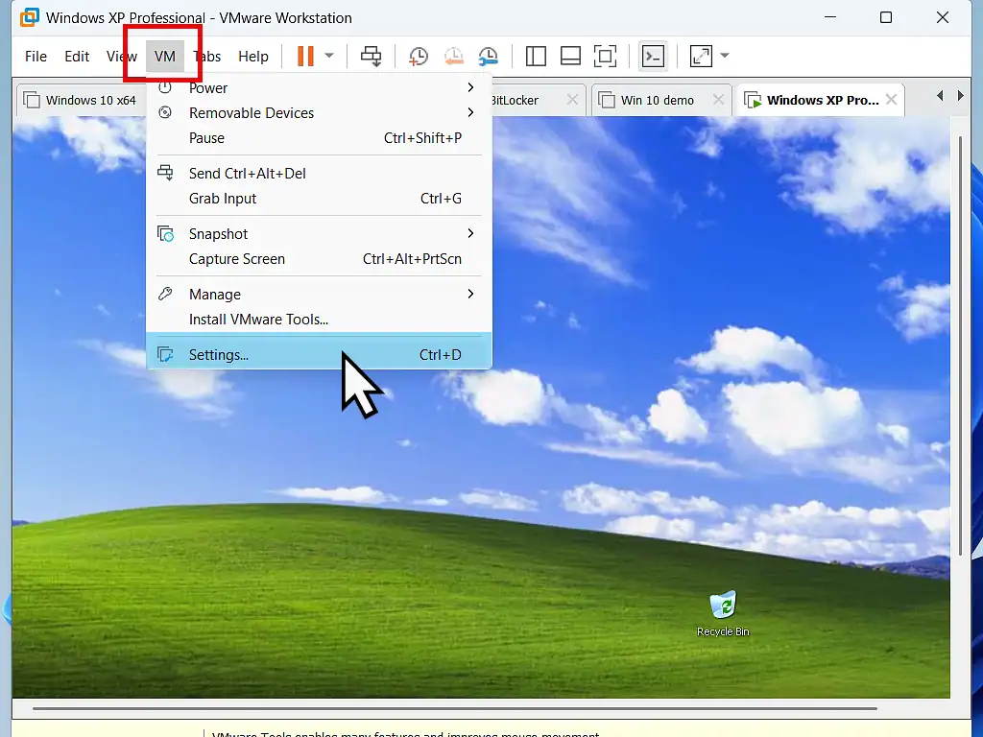Click the VMware Workstation title bar icon

click(x=30, y=17)
